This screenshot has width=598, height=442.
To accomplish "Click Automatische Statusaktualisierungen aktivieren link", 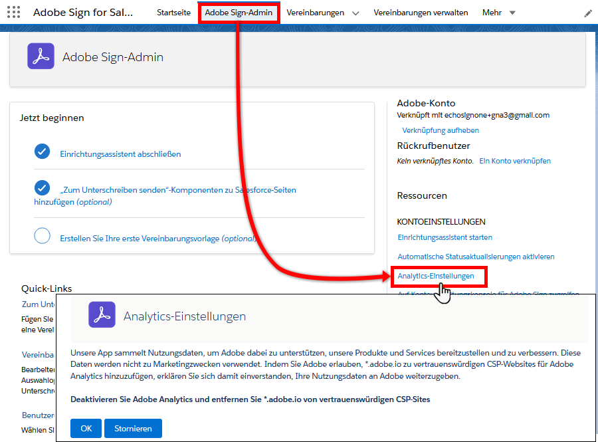I will [476, 257].
